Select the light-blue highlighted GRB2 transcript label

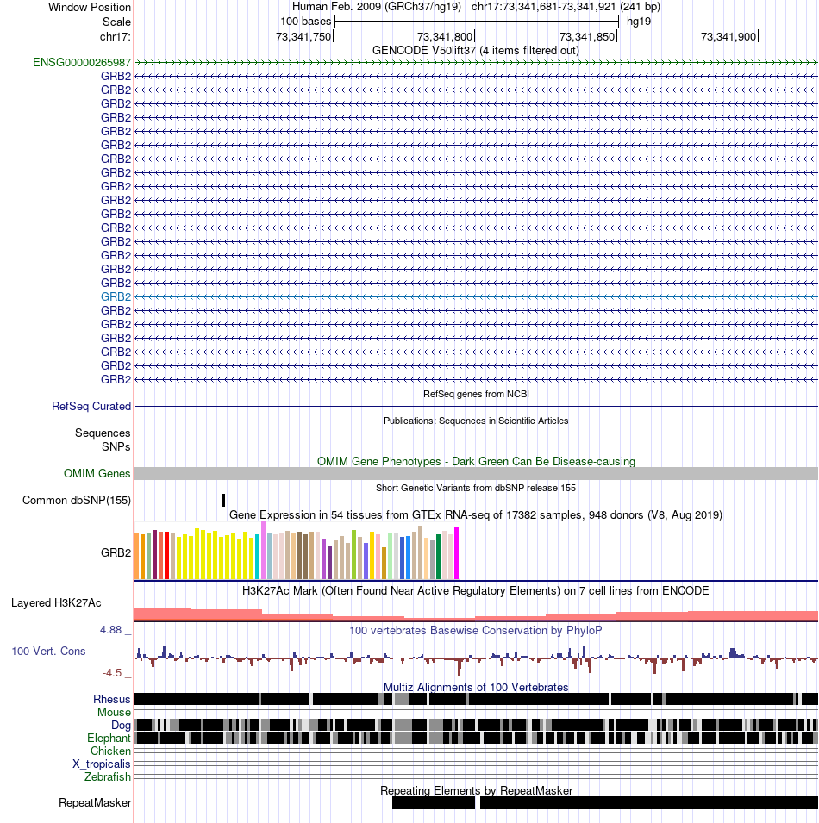116,296
